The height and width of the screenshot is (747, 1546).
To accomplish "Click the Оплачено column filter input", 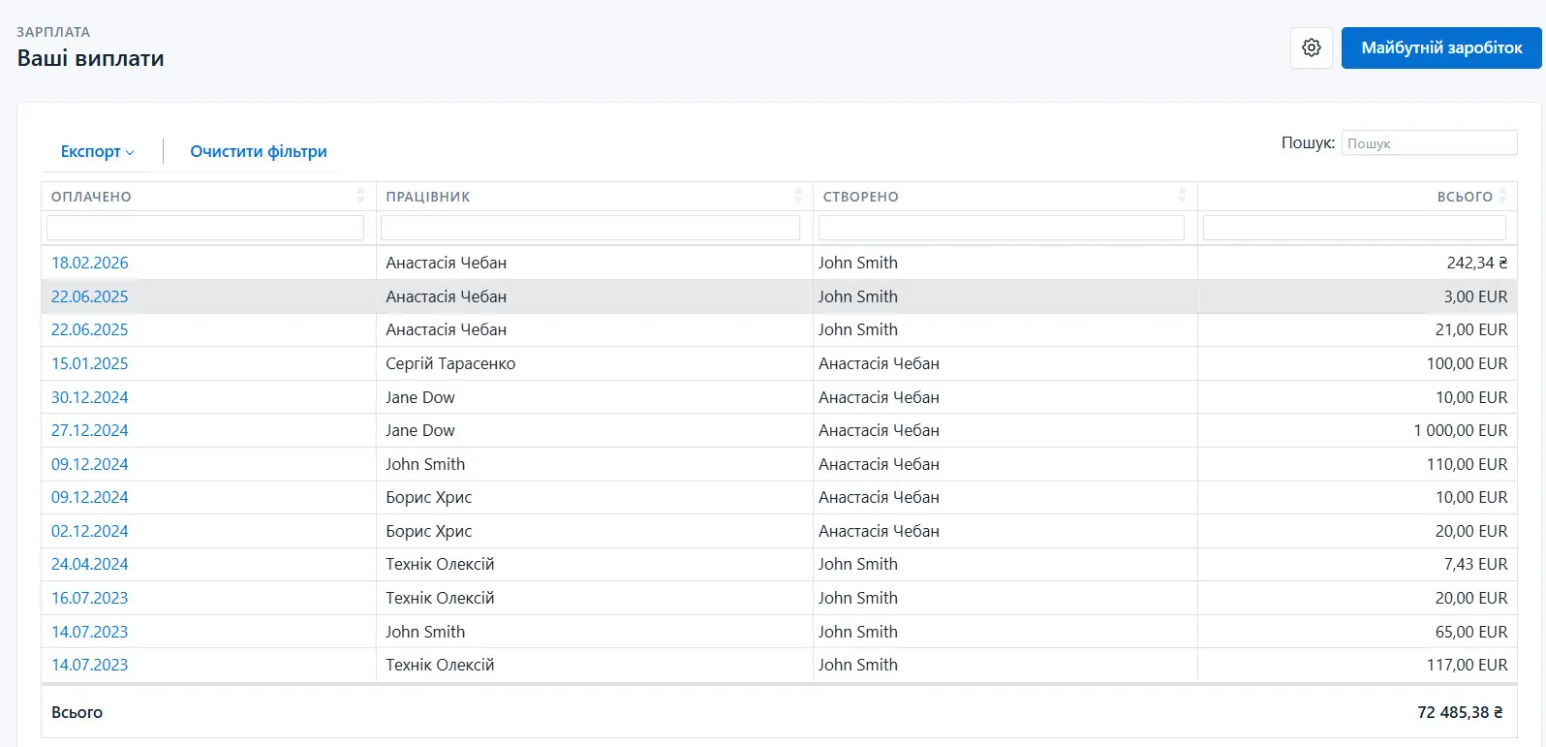I will [x=205, y=228].
